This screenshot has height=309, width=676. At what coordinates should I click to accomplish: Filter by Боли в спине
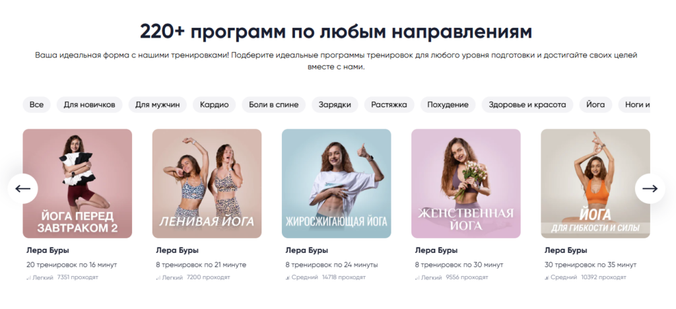[274, 105]
